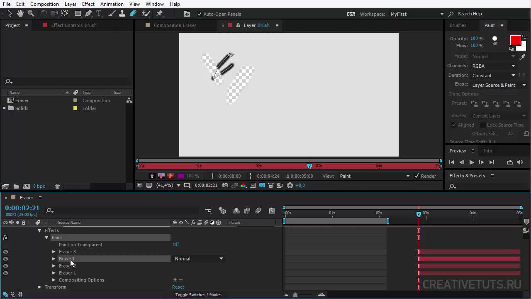Expand Compositing Options
531x299 pixels.
pyautogui.click(x=54, y=280)
